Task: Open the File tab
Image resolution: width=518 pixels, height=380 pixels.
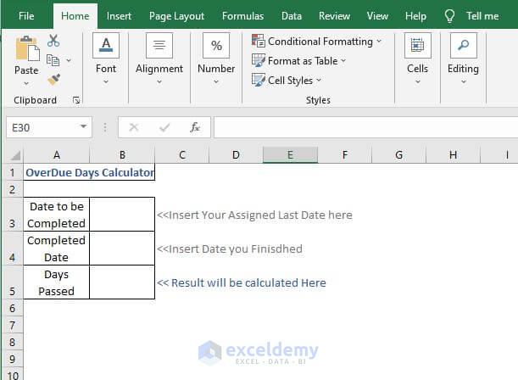Action: [26, 16]
